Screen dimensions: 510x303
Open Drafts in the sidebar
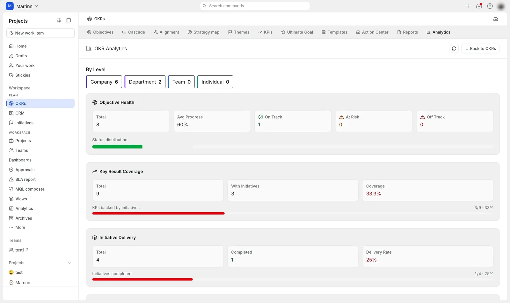pyautogui.click(x=40, y=56)
